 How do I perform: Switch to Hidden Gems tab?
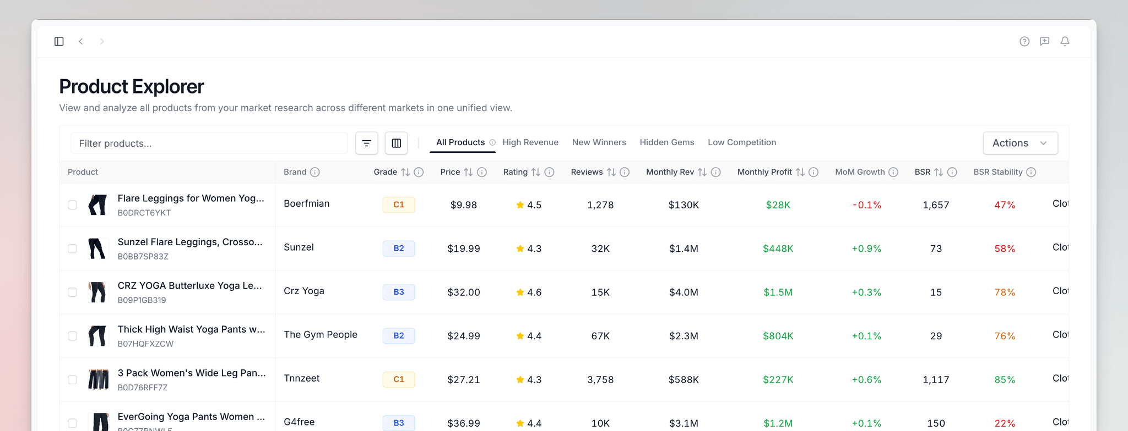pyautogui.click(x=667, y=142)
